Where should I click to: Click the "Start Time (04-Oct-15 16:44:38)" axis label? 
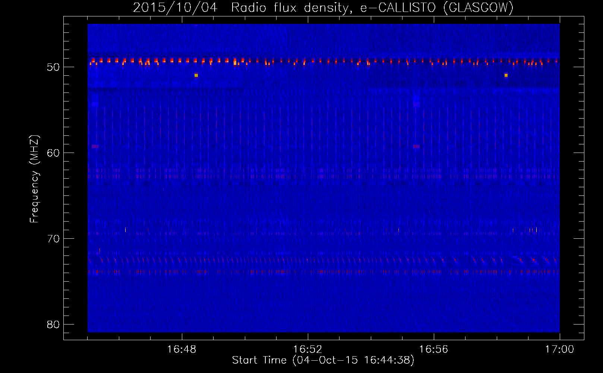[x=323, y=360]
